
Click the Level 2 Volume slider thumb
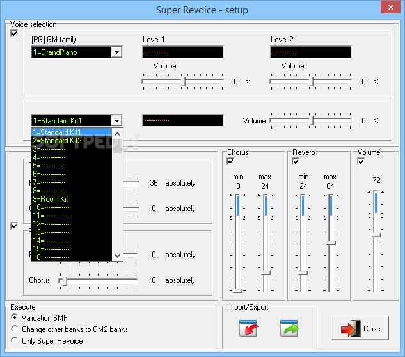pyautogui.click(x=312, y=81)
